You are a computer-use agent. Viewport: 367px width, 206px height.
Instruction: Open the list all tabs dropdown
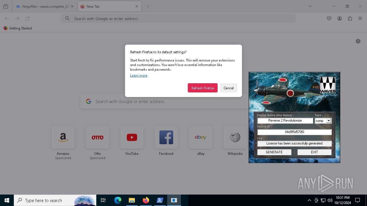[x=310, y=6]
